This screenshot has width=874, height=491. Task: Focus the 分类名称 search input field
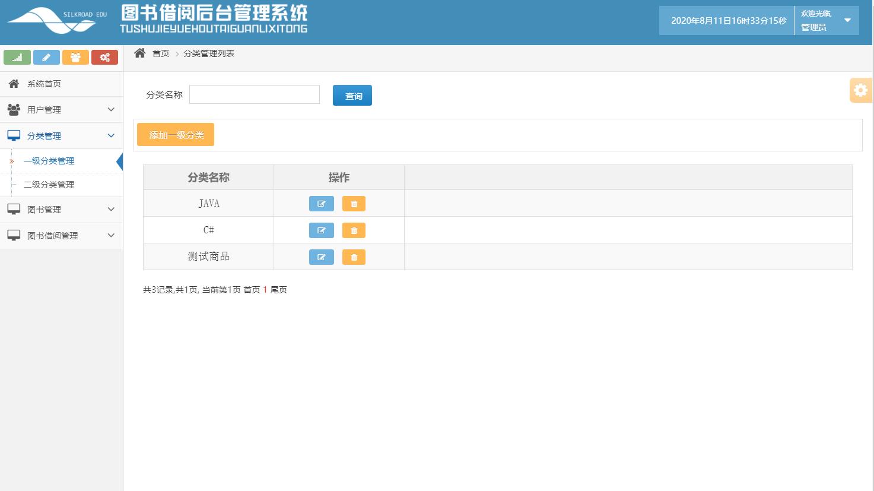tap(255, 94)
